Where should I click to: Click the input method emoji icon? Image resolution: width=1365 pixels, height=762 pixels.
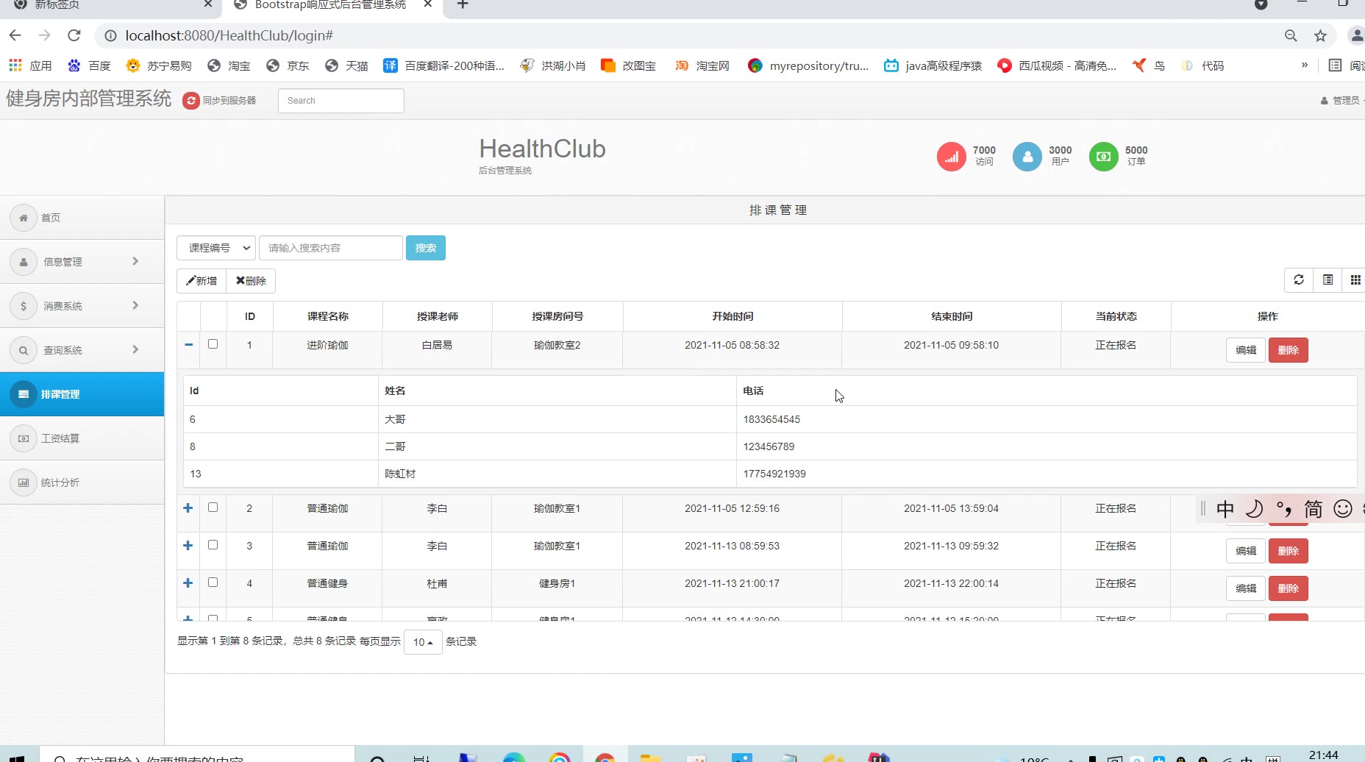pos(1343,509)
